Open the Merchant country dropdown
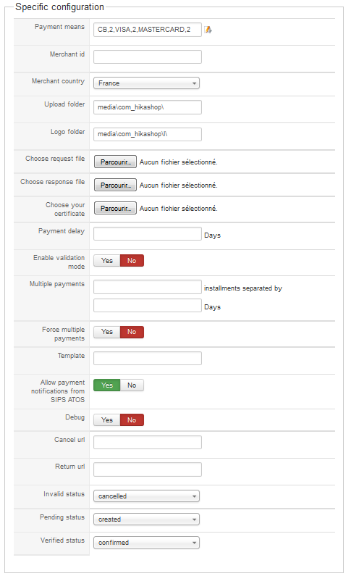The width and height of the screenshot is (351, 576). tap(146, 83)
